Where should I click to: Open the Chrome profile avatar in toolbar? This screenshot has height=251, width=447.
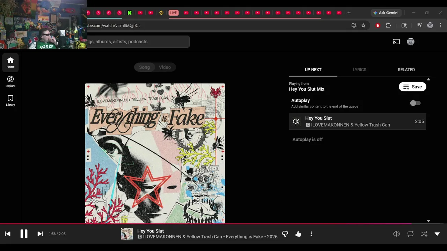430,25
